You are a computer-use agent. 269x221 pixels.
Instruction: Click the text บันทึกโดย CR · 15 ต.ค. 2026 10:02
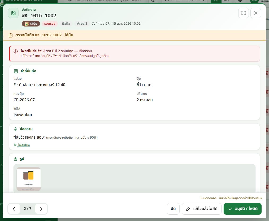[116, 24]
